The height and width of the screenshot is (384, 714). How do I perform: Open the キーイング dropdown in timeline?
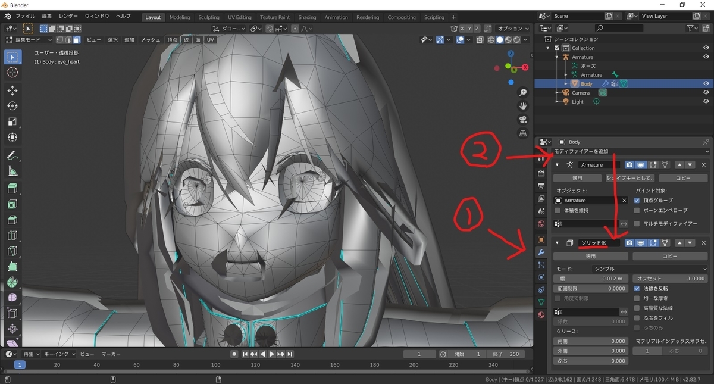pos(61,354)
